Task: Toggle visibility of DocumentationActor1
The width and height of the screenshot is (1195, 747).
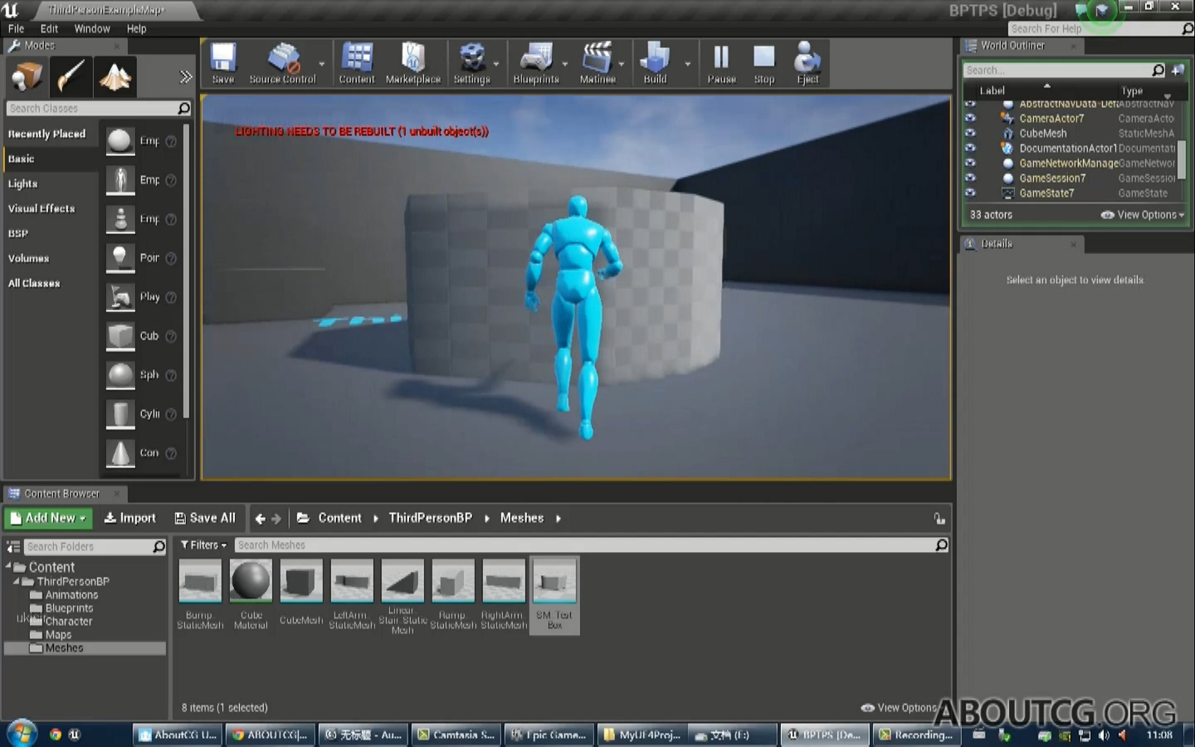Action: (x=970, y=148)
